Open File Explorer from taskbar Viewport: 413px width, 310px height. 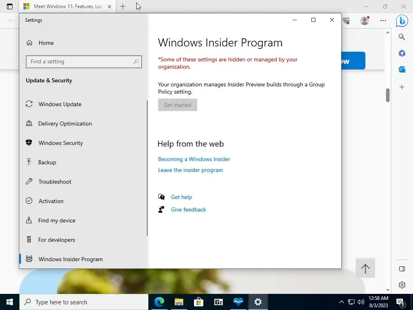tap(179, 302)
